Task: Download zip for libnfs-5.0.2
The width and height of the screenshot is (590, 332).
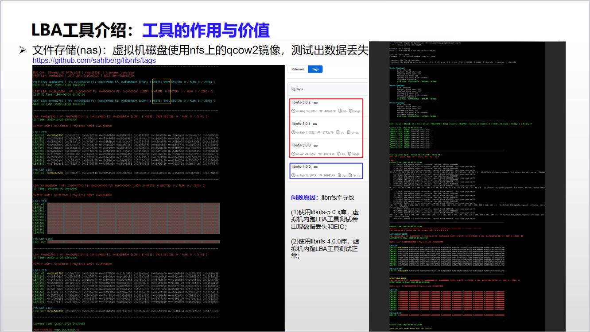Action: coord(342,111)
